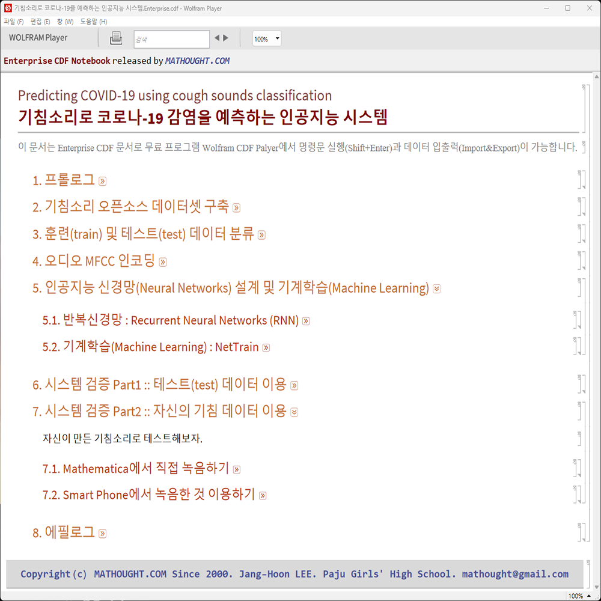Expand section 6. 시스템 검증 Part1
This screenshot has width=601, height=601.
coord(294,385)
